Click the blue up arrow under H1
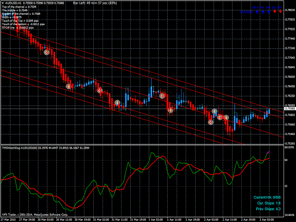 point(263,12)
